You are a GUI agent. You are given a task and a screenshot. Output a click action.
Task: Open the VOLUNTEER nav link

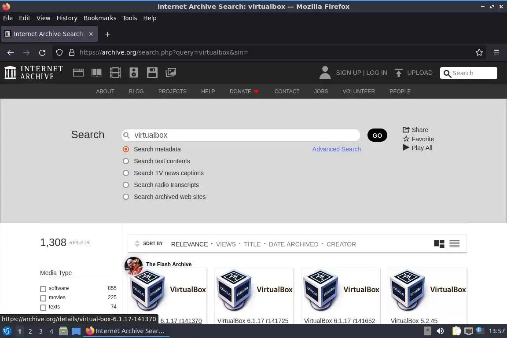click(x=359, y=92)
